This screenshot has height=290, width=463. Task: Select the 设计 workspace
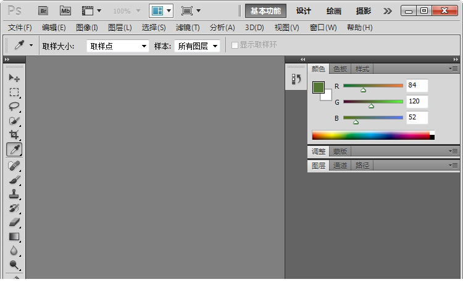304,11
